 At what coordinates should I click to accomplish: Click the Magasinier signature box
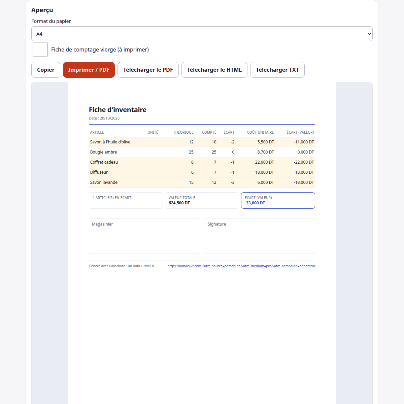[x=144, y=236]
